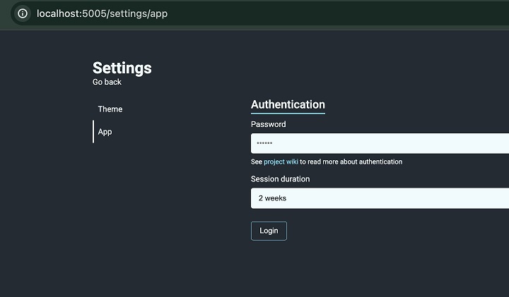
Task: Click the Go back link
Action: click(107, 82)
